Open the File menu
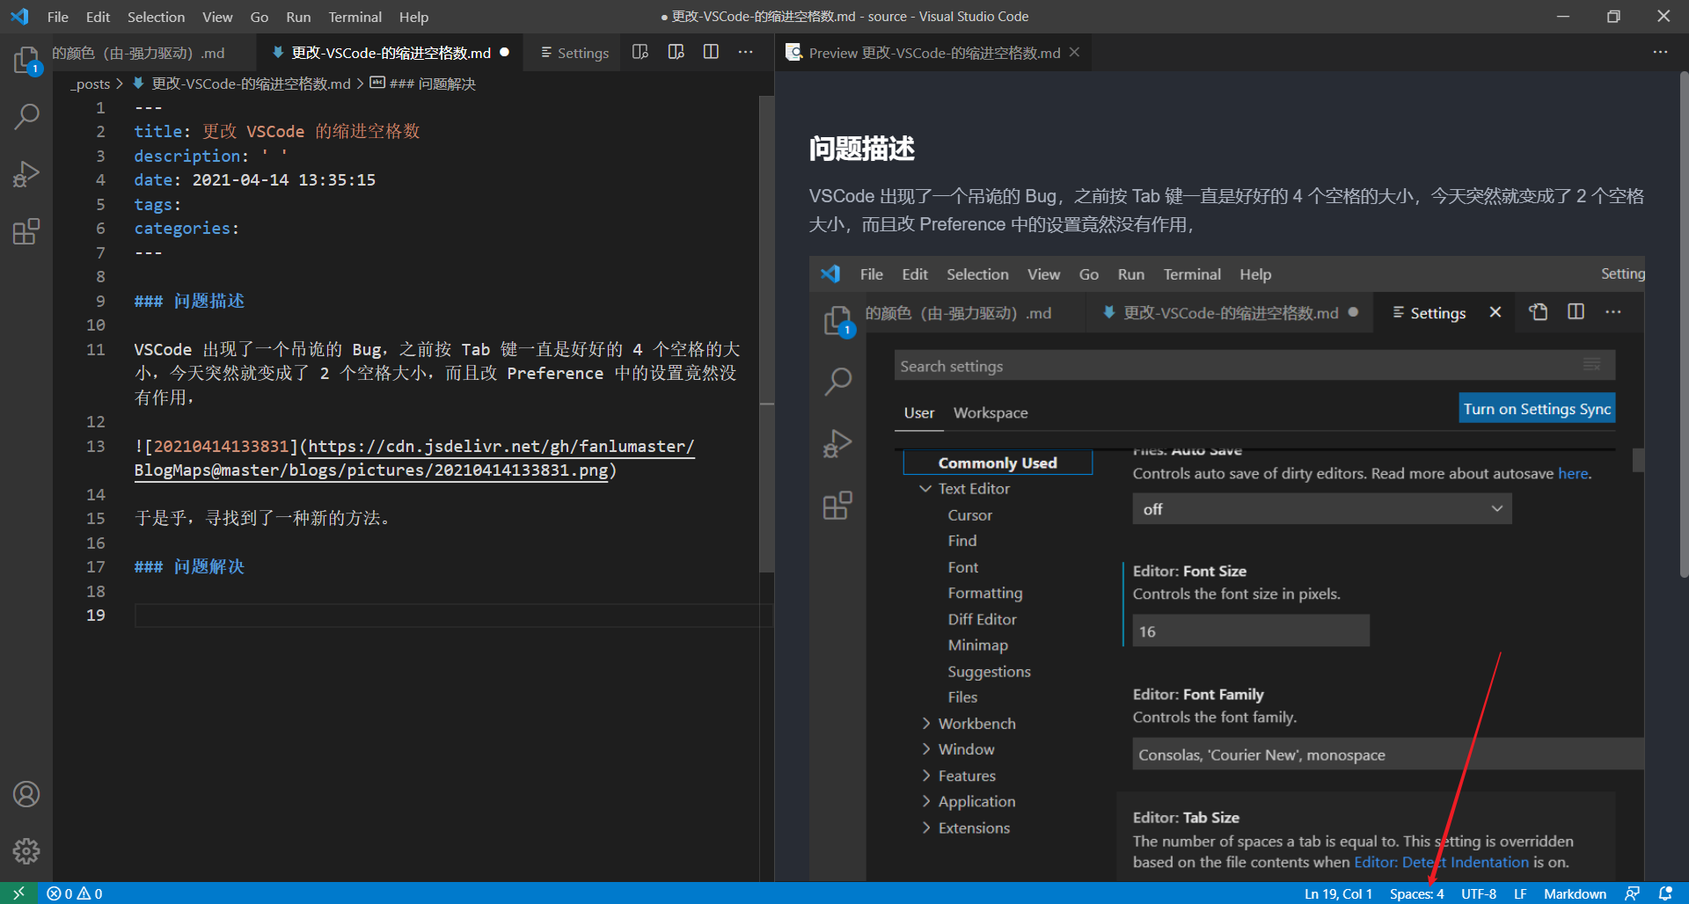Screen dimensions: 1689x904 58,17
